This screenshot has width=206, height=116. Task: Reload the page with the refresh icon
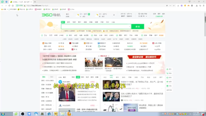(x=9, y=6)
